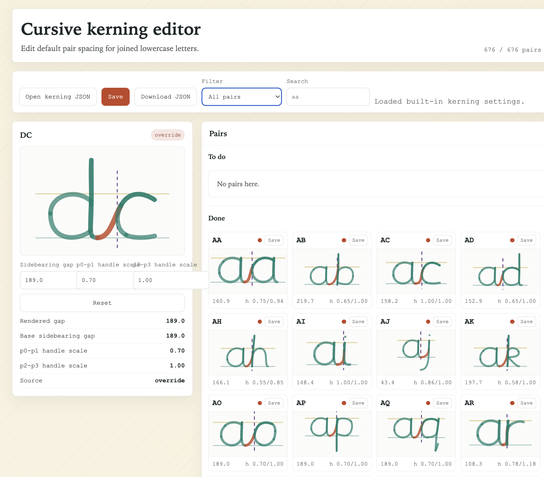Save the AA pair card
The image size is (544, 477).
click(274, 240)
